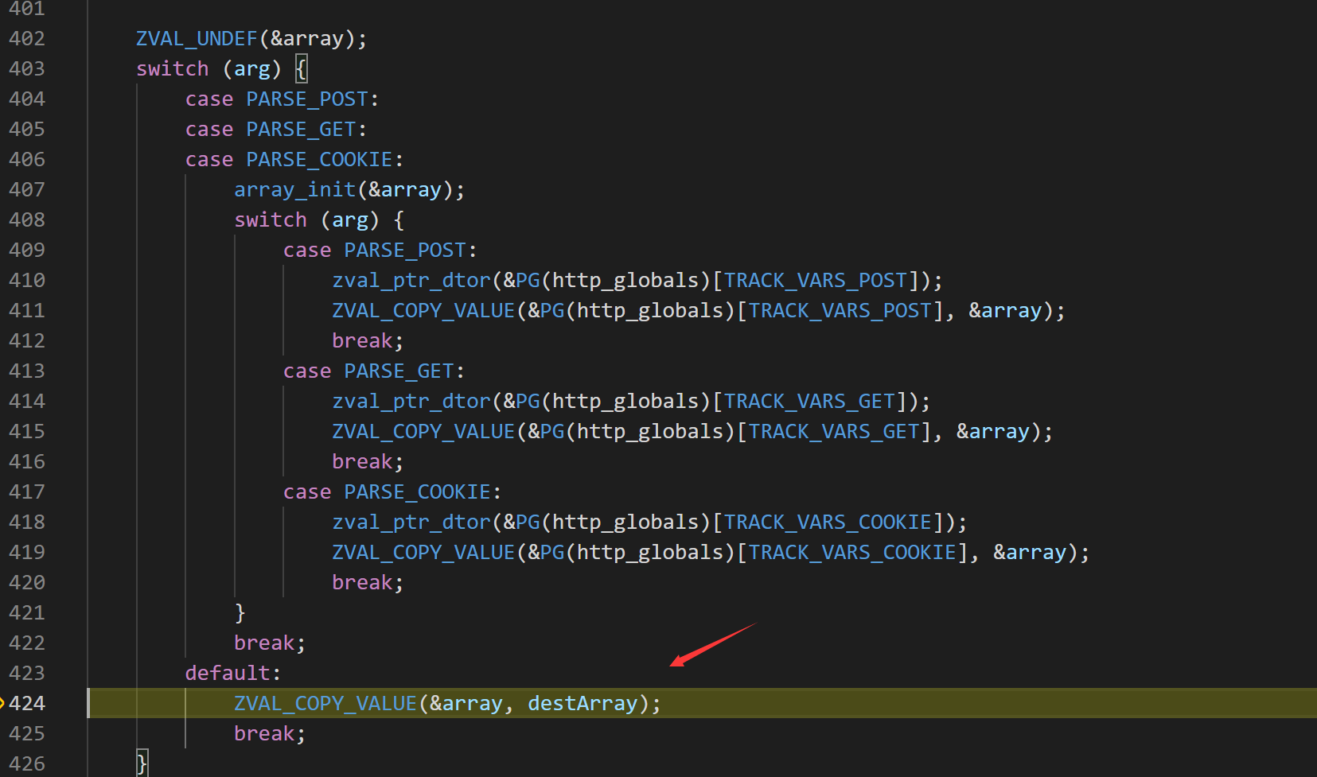Click the closing brace on line 421
This screenshot has height=777, width=1317.
(240, 612)
